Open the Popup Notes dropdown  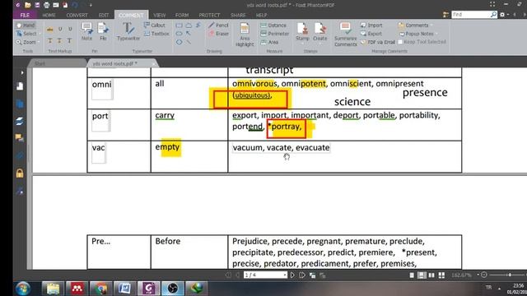[418, 34]
